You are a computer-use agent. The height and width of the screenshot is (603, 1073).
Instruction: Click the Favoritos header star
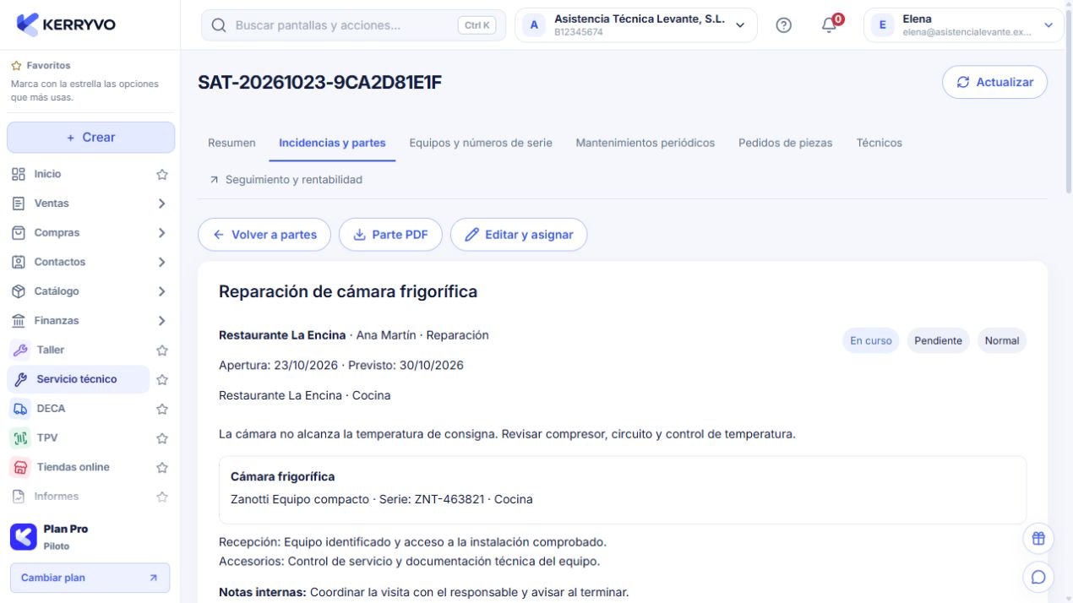(x=16, y=65)
